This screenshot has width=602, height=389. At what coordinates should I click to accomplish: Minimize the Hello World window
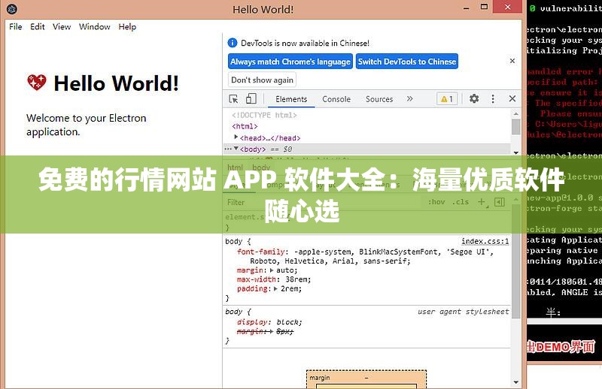coord(466,8)
